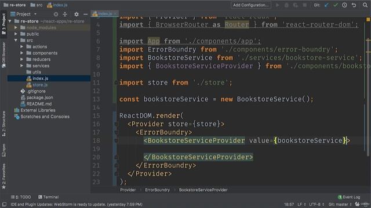Run the current configuration with play icon
This screenshot has height=208, width=371.
click(278, 5)
